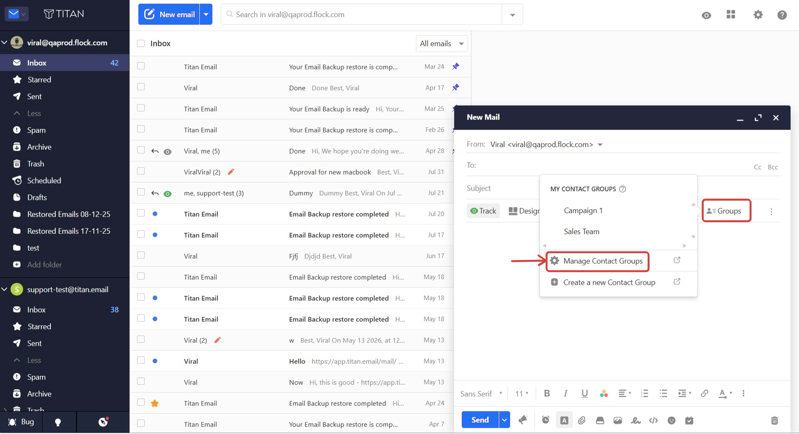This screenshot has height=434, width=799.
Task: Click the attach file paperclip icon
Action: click(582, 420)
